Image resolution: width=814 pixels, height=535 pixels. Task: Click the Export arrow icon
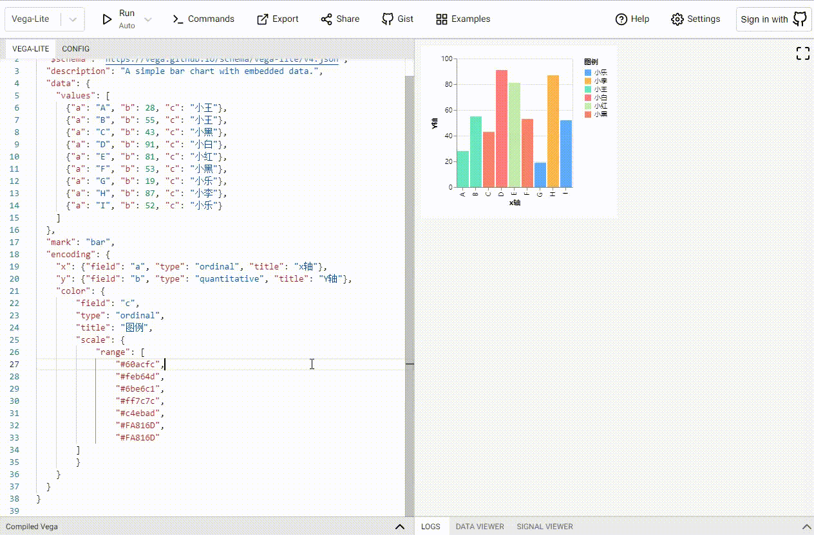(262, 19)
